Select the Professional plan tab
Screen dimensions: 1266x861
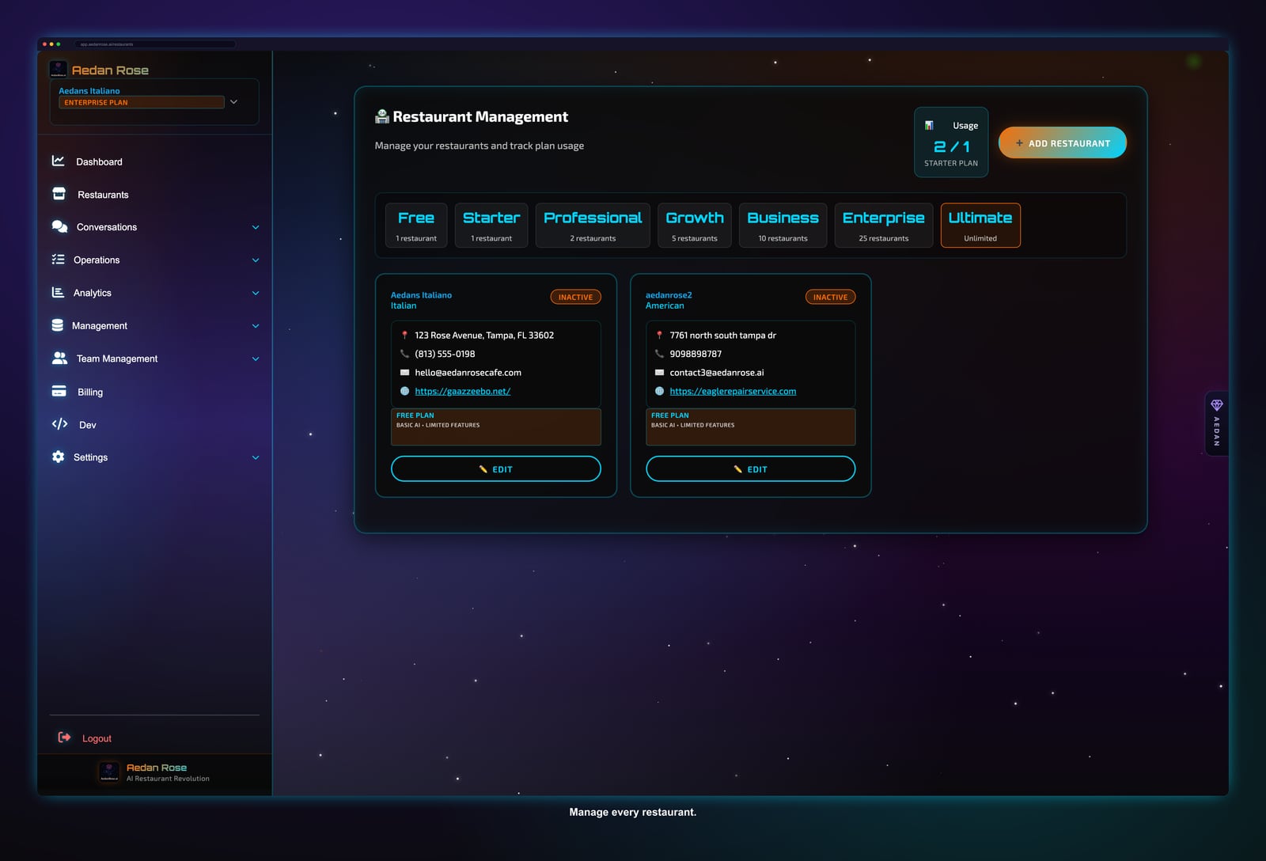coord(593,226)
